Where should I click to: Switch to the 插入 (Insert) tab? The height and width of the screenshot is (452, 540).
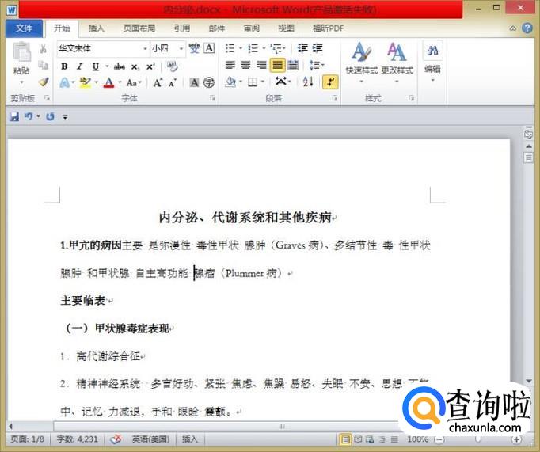[x=97, y=28]
